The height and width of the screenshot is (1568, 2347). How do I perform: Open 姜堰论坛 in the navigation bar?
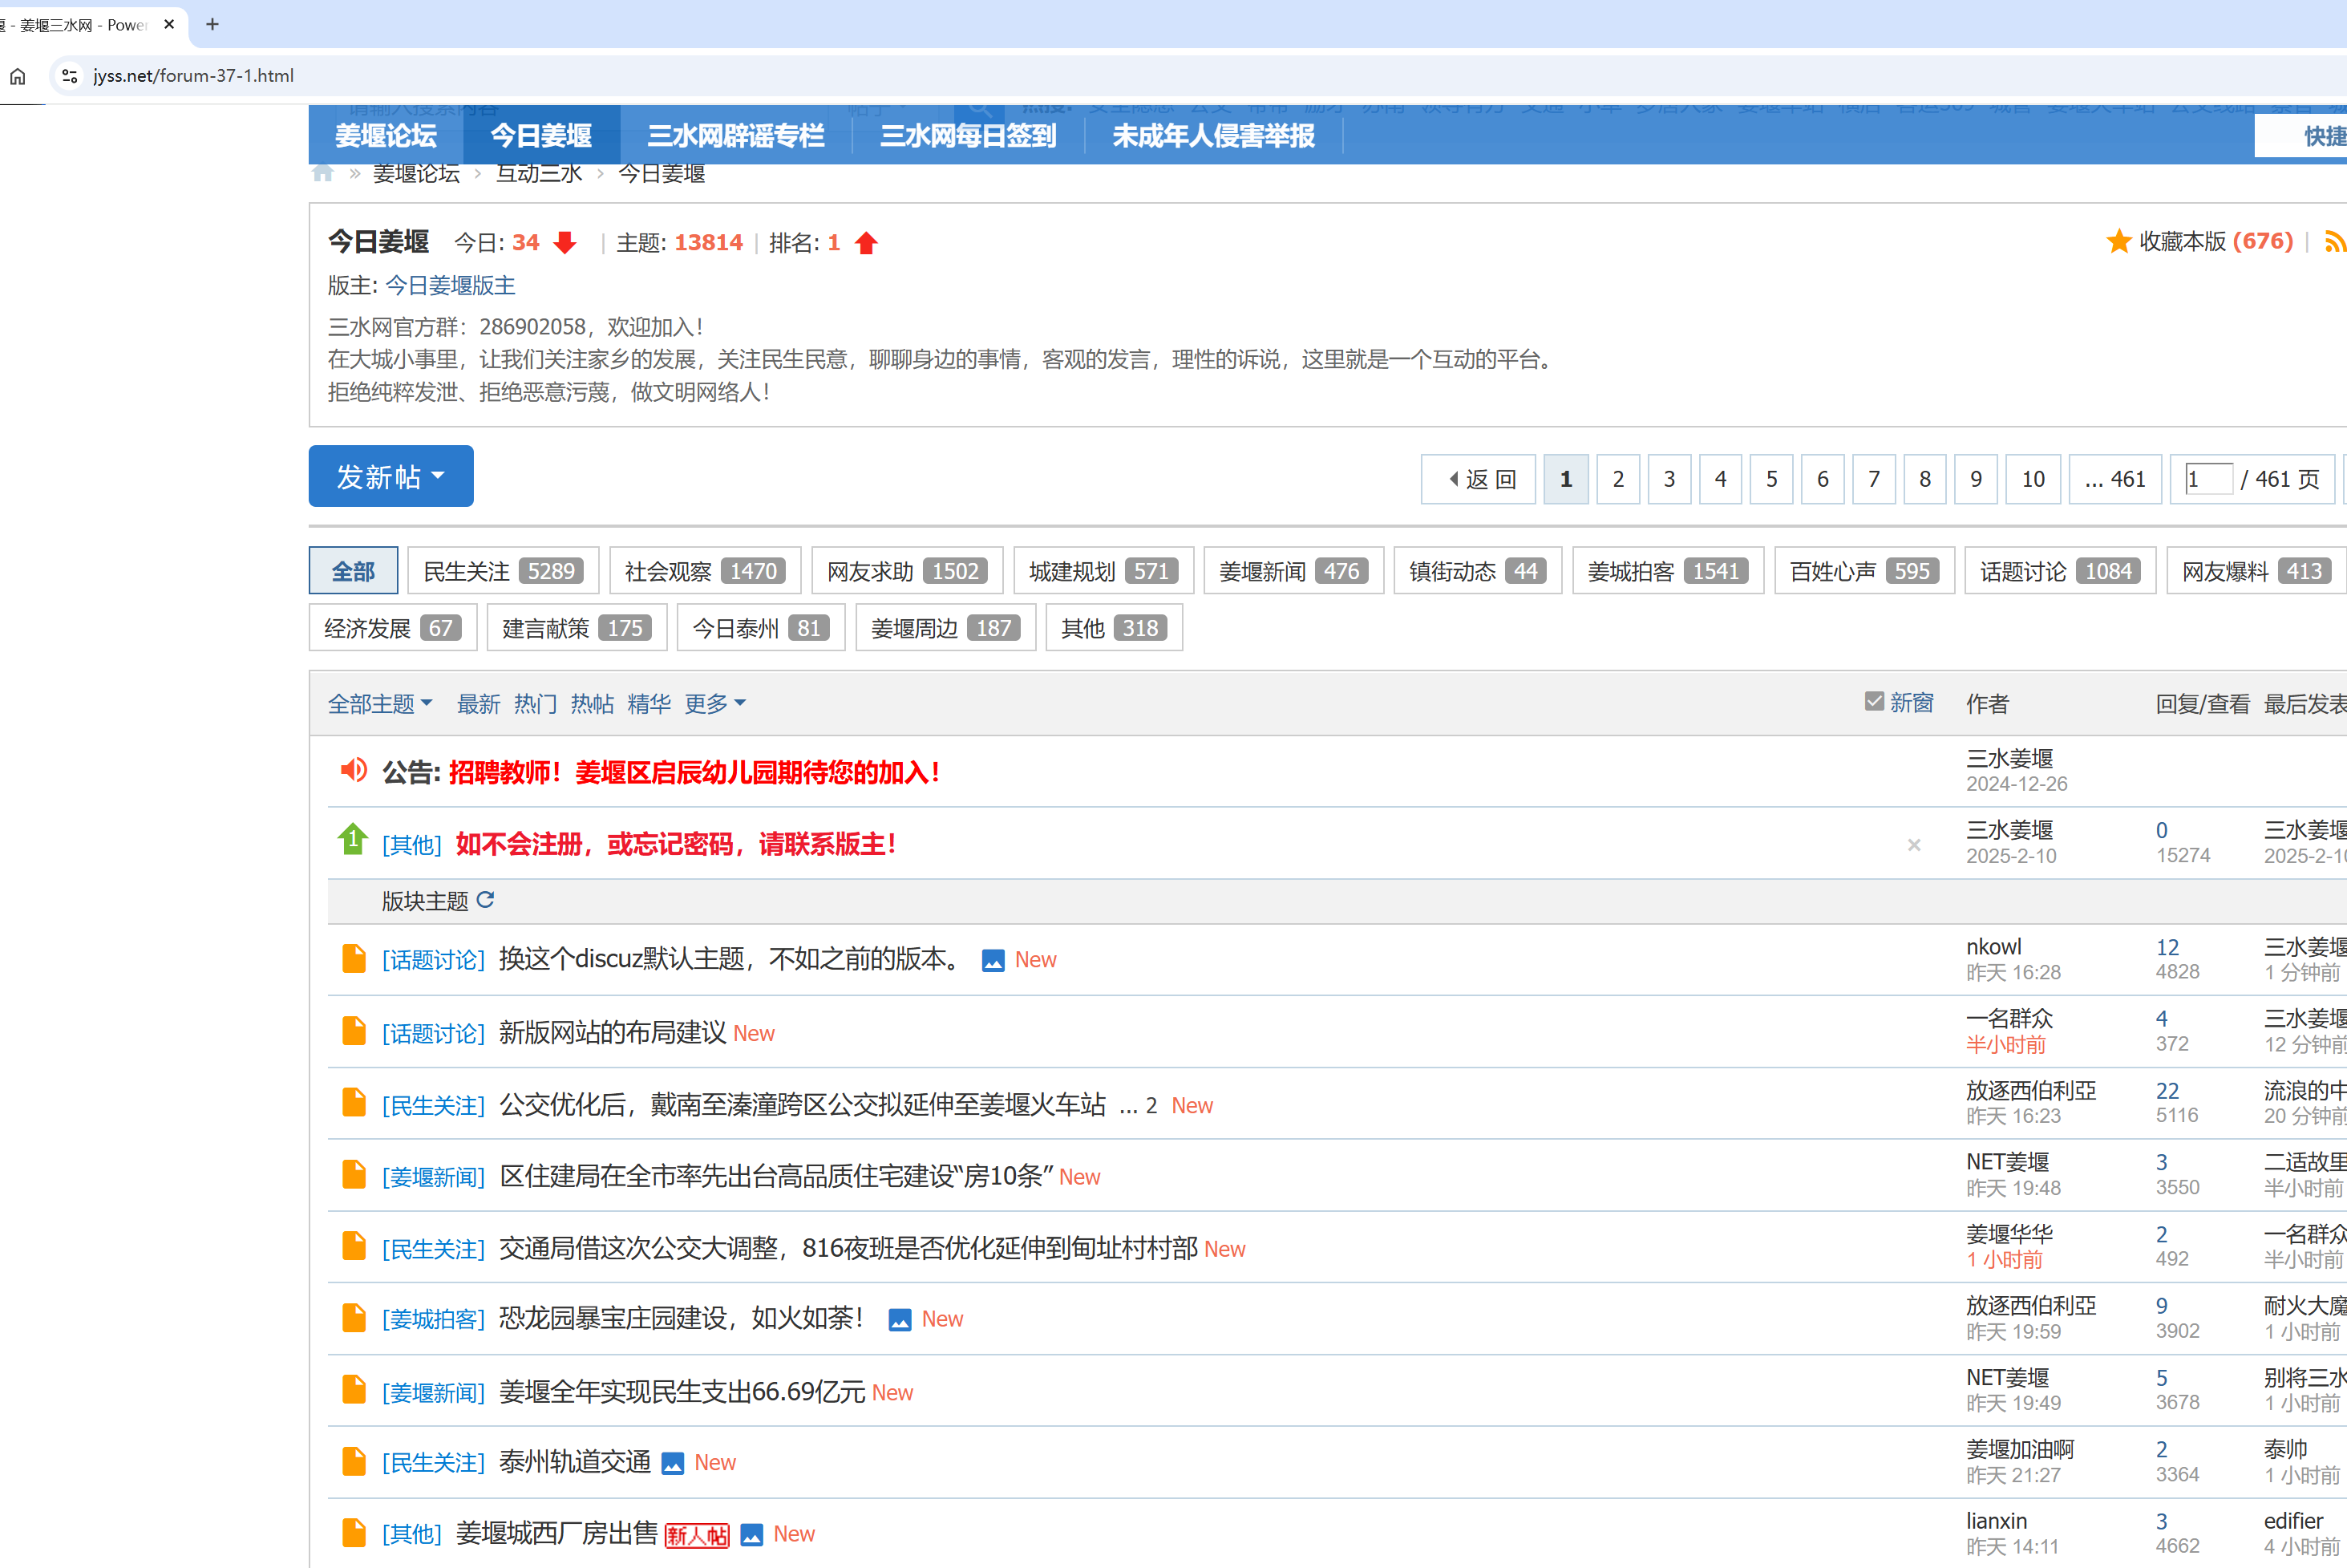[x=386, y=136]
